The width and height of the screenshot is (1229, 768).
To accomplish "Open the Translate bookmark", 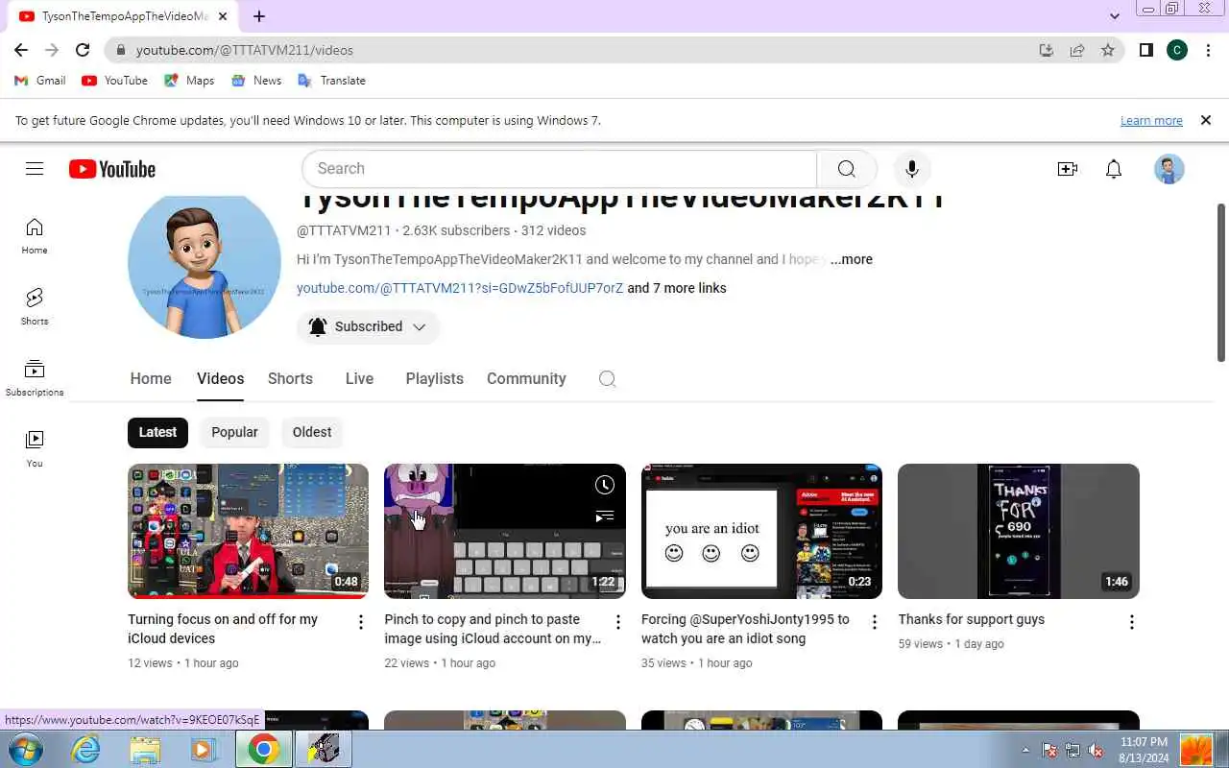I will click(332, 81).
